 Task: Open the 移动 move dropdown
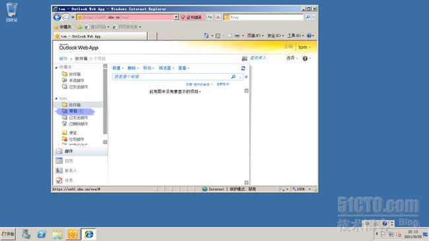(148, 68)
